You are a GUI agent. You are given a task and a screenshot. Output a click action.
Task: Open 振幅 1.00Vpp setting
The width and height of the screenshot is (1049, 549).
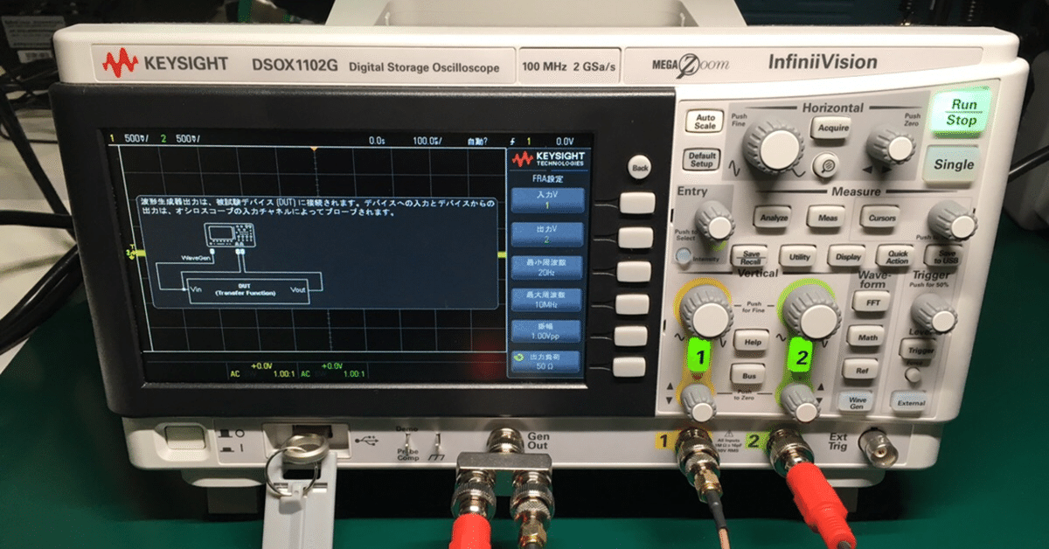(x=547, y=330)
